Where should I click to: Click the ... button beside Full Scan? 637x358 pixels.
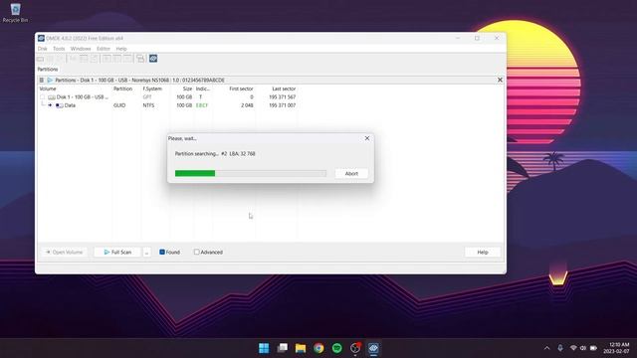(x=146, y=252)
